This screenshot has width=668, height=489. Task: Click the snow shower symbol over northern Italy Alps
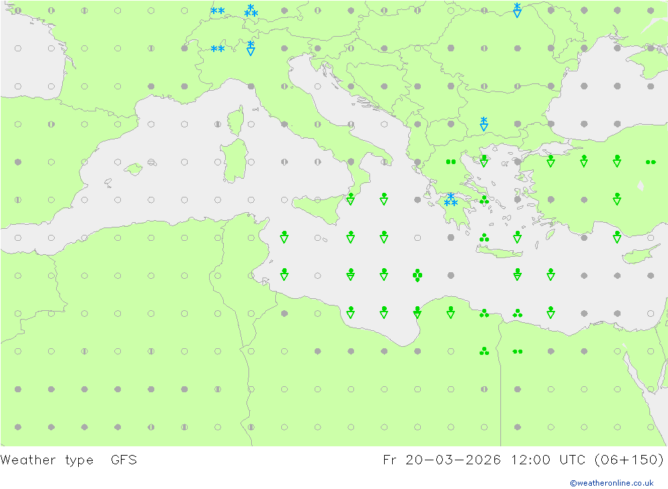click(251, 48)
